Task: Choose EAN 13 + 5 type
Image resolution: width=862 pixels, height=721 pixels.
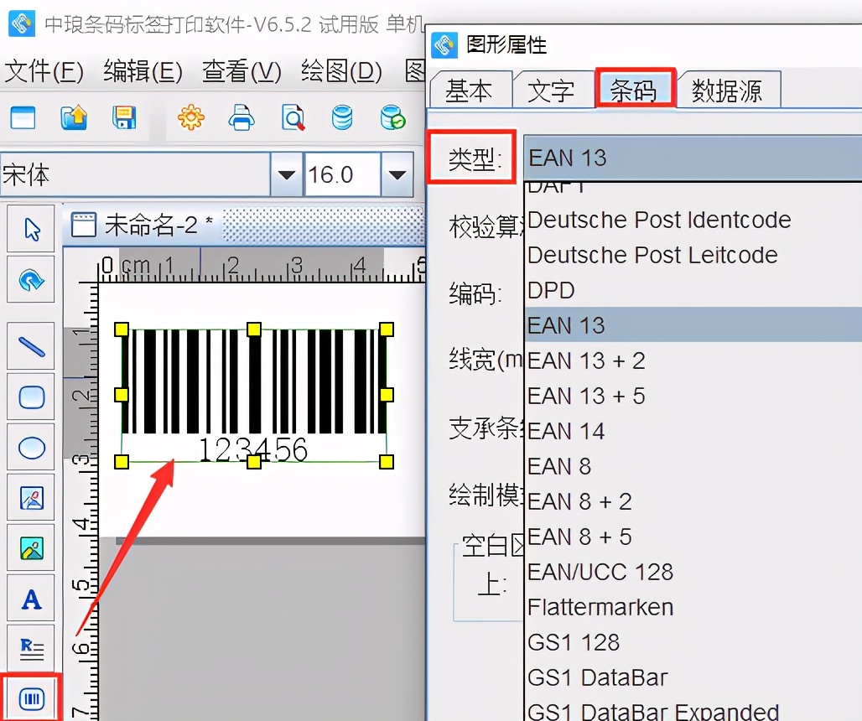Action: click(693, 396)
